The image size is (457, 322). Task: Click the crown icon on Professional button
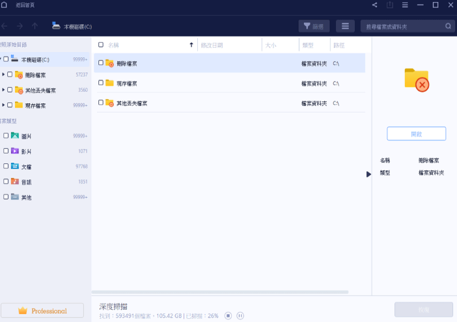pyautogui.click(x=23, y=311)
